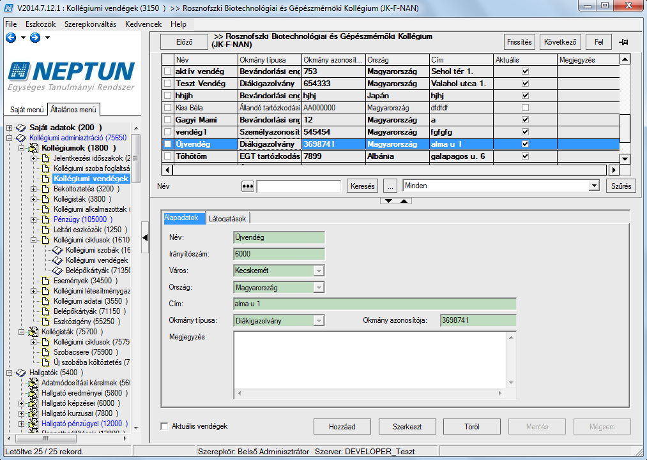Click into the Megjegyzés text area
Image resolution: width=647 pixels, height=460 pixels.
point(370,360)
